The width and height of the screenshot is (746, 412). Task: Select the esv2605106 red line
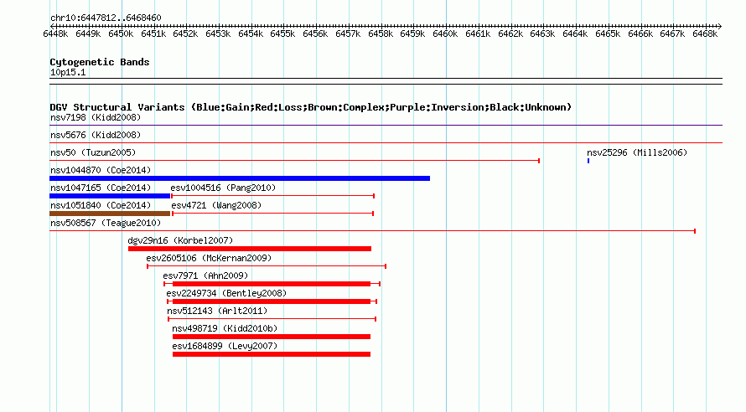[267, 266]
